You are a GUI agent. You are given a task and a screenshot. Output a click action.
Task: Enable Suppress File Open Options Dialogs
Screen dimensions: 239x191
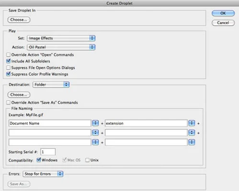click(8, 68)
